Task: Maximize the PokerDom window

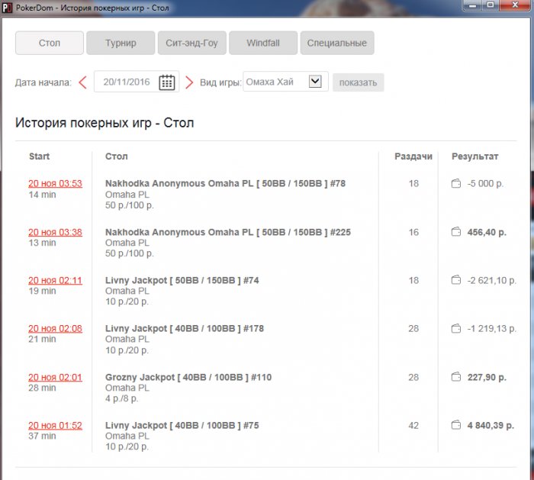Action: point(491,5)
